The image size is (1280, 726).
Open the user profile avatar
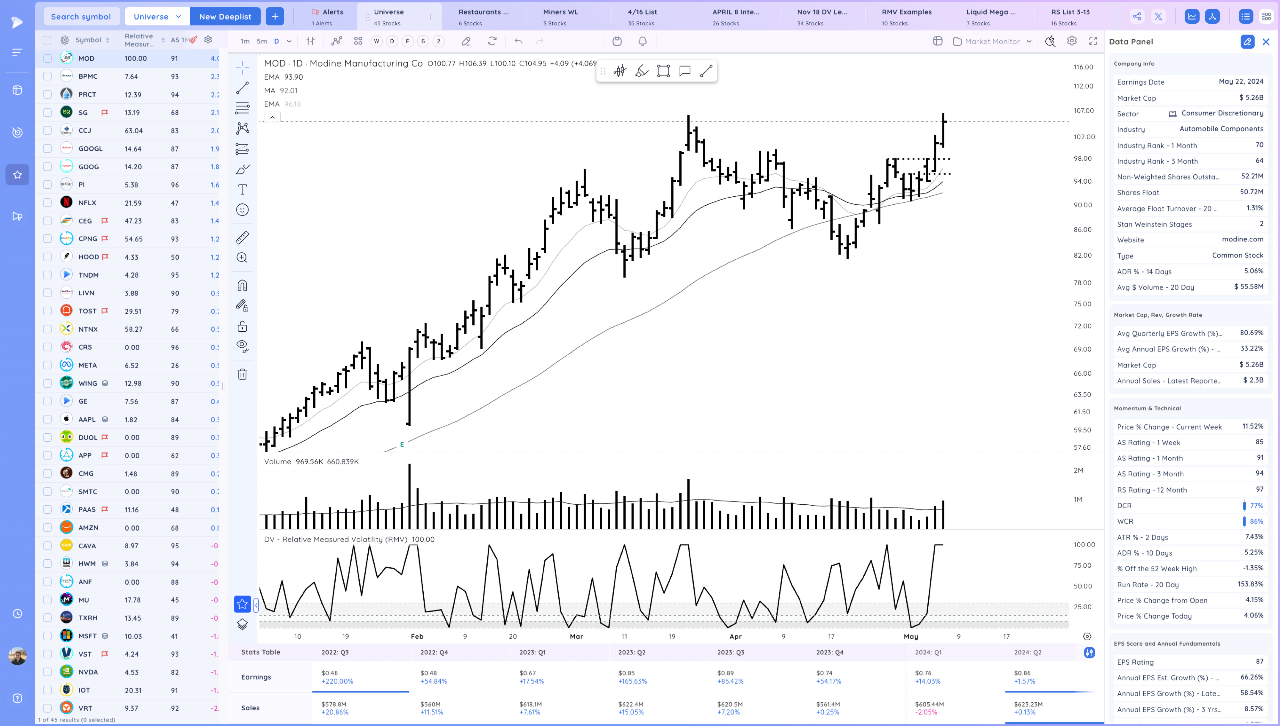pyautogui.click(x=18, y=656)
